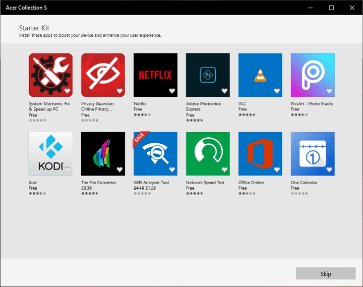Open the VLC app icon
The height and width of the screenshot is (287, 363).
[260, 75]
